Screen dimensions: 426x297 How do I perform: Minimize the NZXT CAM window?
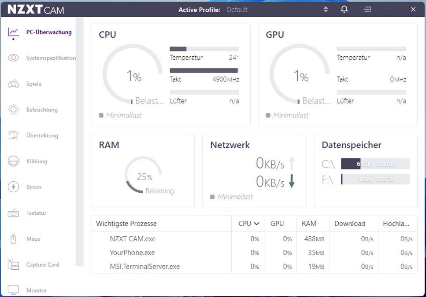pyautogui.click(x=390, y=10)
